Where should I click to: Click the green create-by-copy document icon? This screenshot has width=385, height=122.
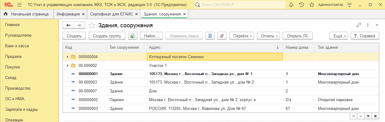[x=132, y=36]
